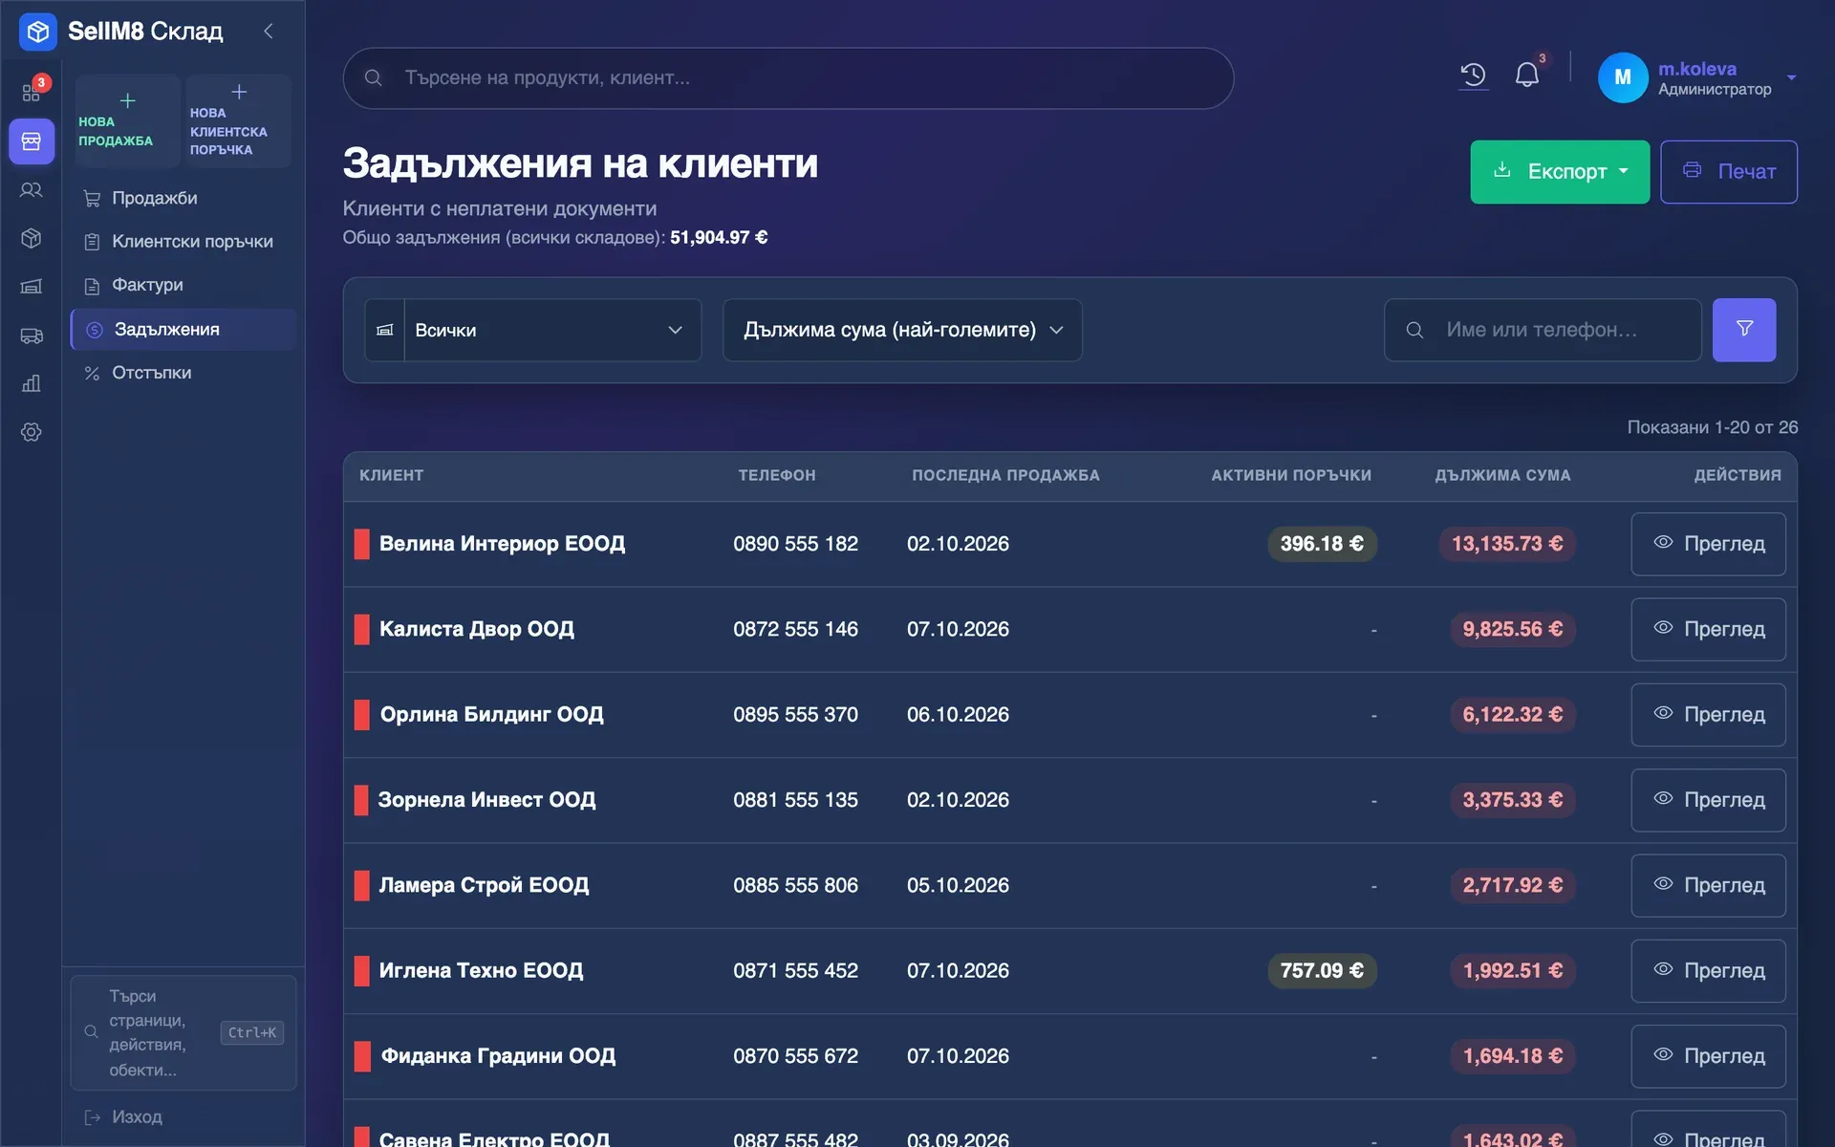This screenshot has width=1835, height=1147.
Task: Open the Отстъпки menu item
Action: (183, 373)
